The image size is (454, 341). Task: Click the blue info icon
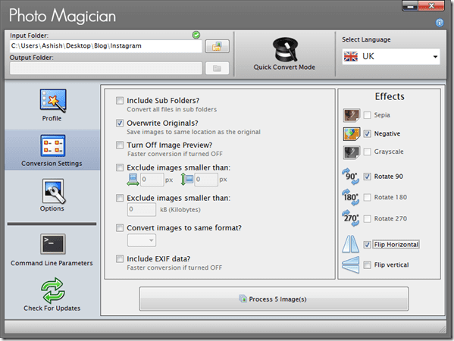point(440,23)
